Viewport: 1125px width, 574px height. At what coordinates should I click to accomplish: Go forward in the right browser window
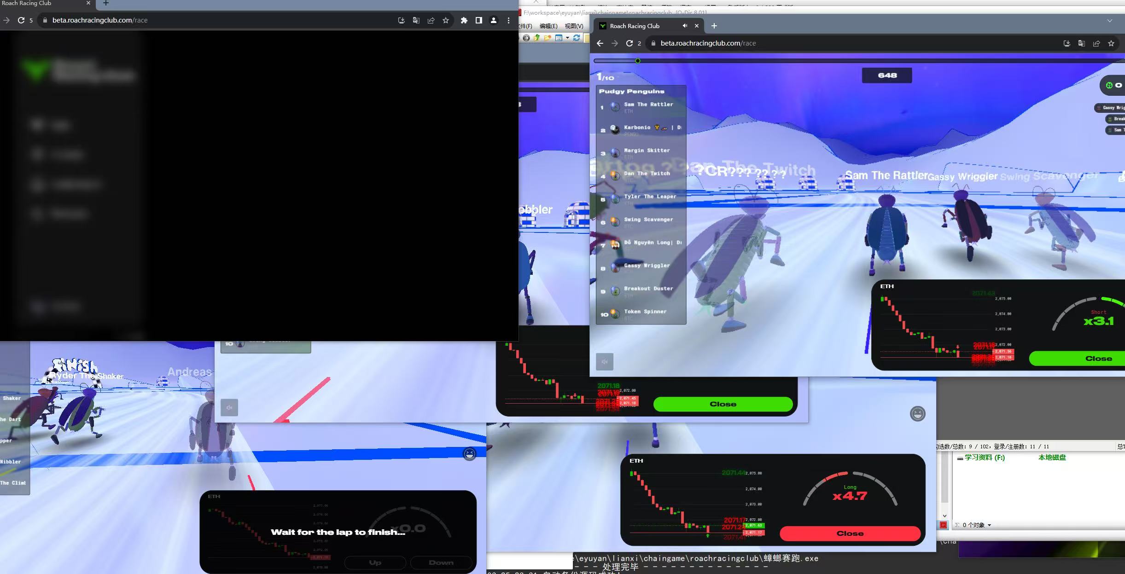[x=615, y=43]
